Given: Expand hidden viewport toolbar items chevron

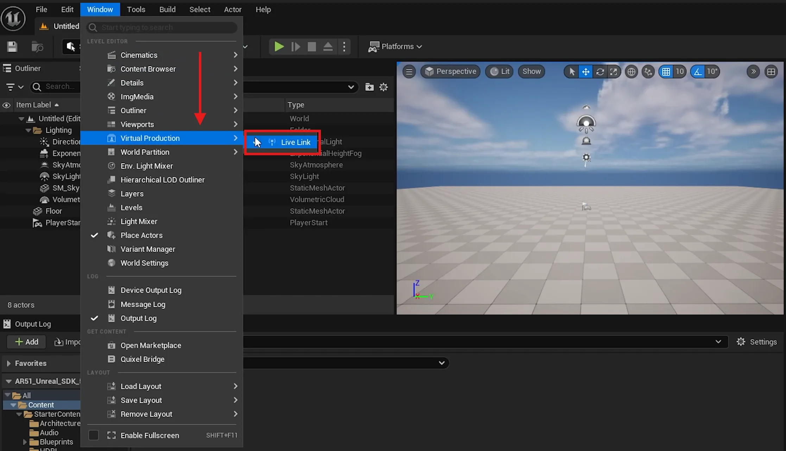Looking at the screenshot, I should (753, 71).
